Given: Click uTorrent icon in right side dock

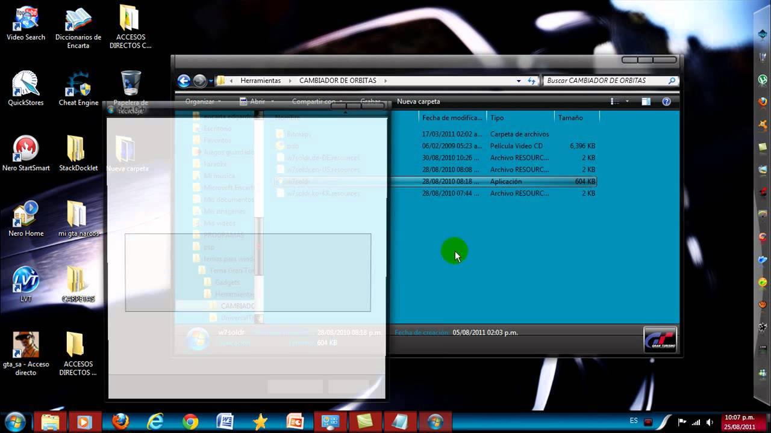Looking at the screenshot, I should tap(763, 79).
